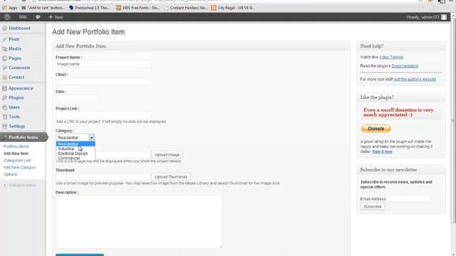
Task: Open the SRK site menu in admin bar
Action: pyautogui.click(x=23, y=17)
